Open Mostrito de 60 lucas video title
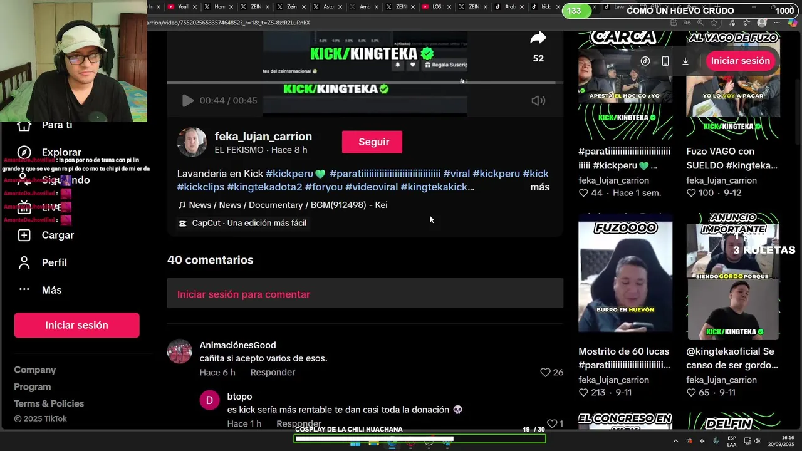 pyautogui.click(x=624, y=358)
